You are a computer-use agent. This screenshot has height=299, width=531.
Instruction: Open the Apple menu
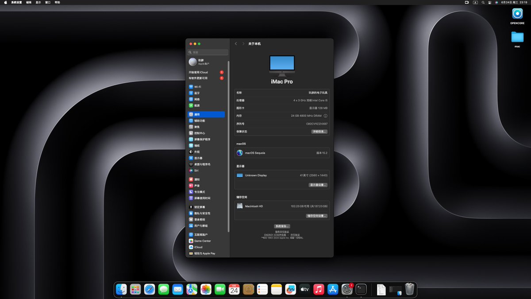(x=5, y=2)
